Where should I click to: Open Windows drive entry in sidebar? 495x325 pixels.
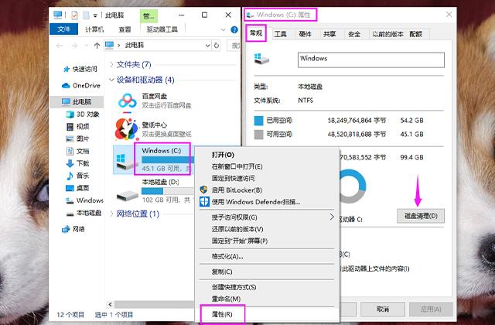pos(84,200)
